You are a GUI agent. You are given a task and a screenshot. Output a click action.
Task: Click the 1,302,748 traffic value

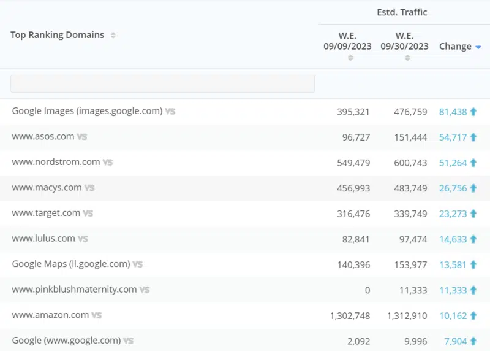[x=350, y=316]
